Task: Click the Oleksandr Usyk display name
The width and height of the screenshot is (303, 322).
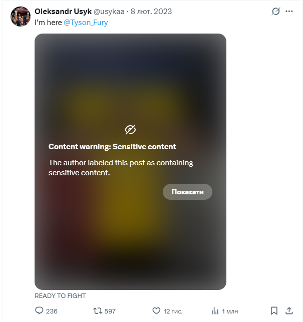Action: 63,12
